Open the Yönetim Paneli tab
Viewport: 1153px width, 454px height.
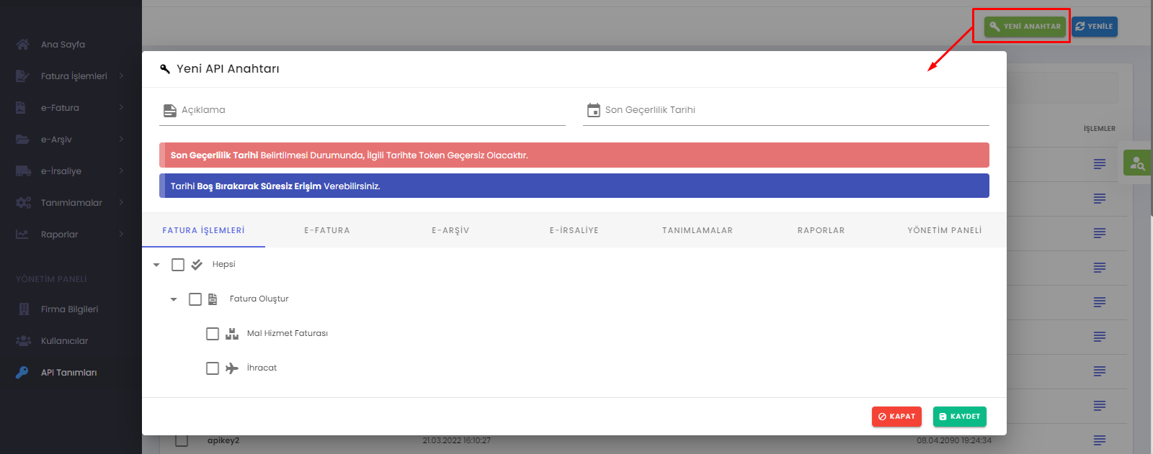click(944, 230)
